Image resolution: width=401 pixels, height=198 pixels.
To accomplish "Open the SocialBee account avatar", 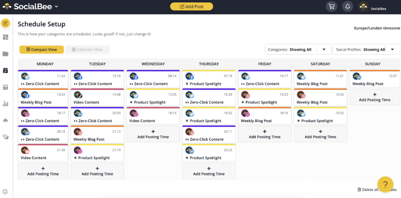I will tap(363, 7).
